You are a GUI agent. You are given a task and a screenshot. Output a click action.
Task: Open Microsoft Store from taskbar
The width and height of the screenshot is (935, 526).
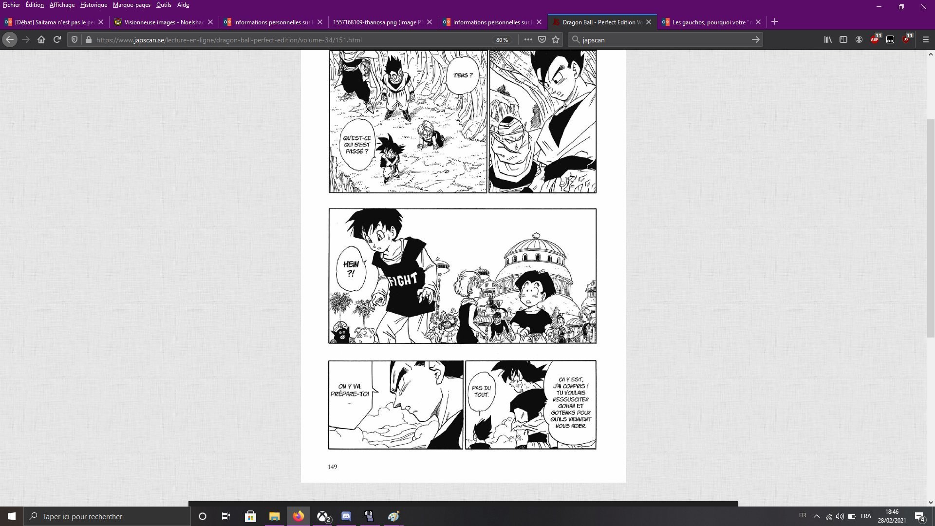coord(250,516)
